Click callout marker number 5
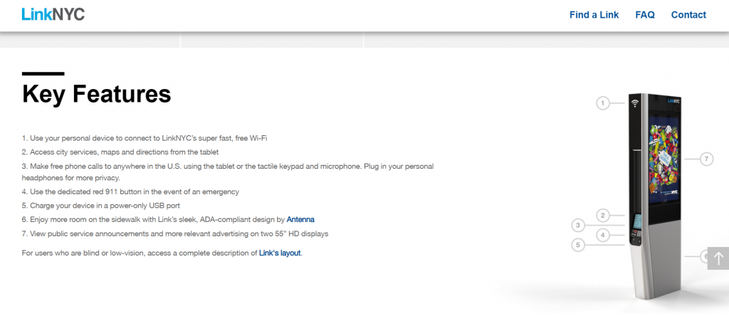Viewport: 729px width, 316px height. (x=579, y=245)
